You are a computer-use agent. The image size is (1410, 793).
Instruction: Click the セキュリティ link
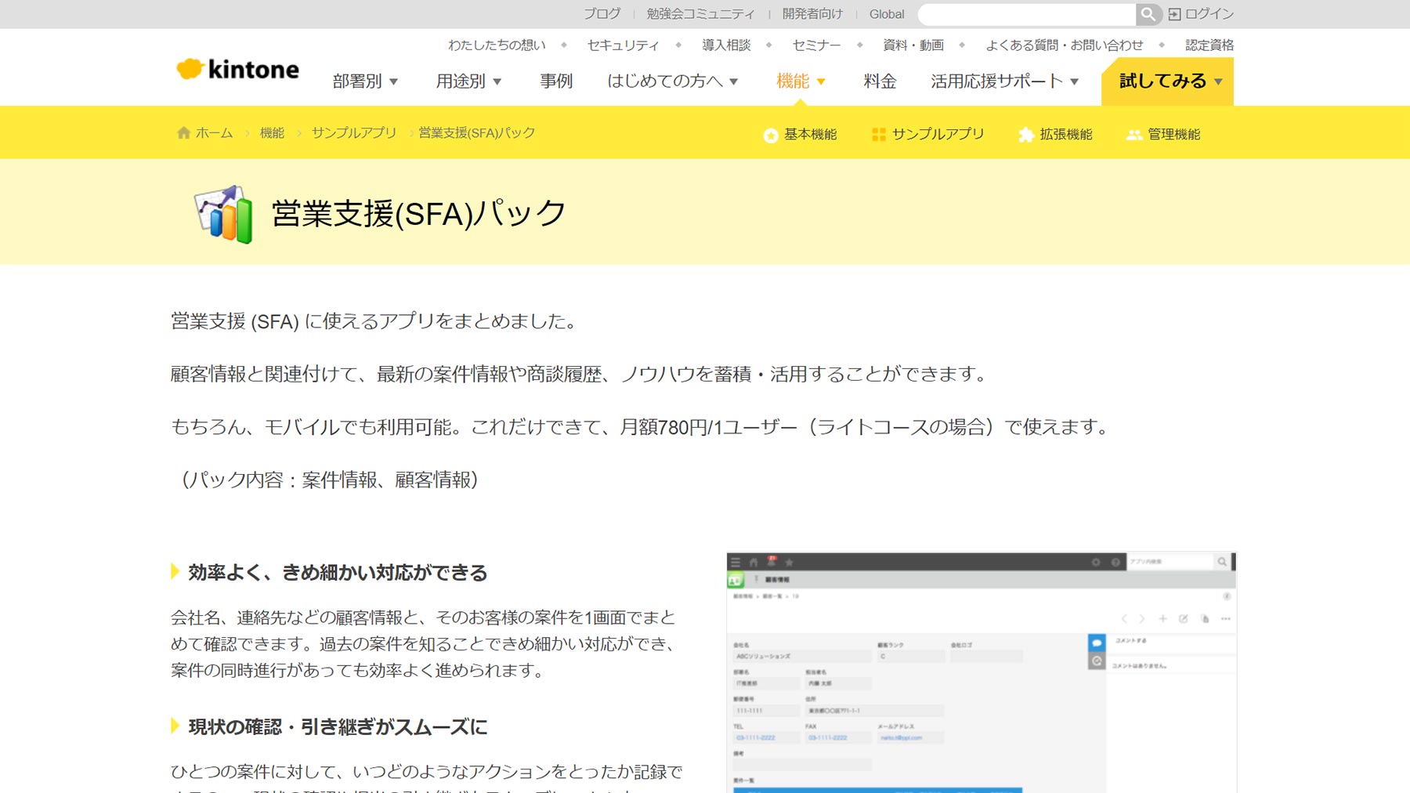pos(623,45)
